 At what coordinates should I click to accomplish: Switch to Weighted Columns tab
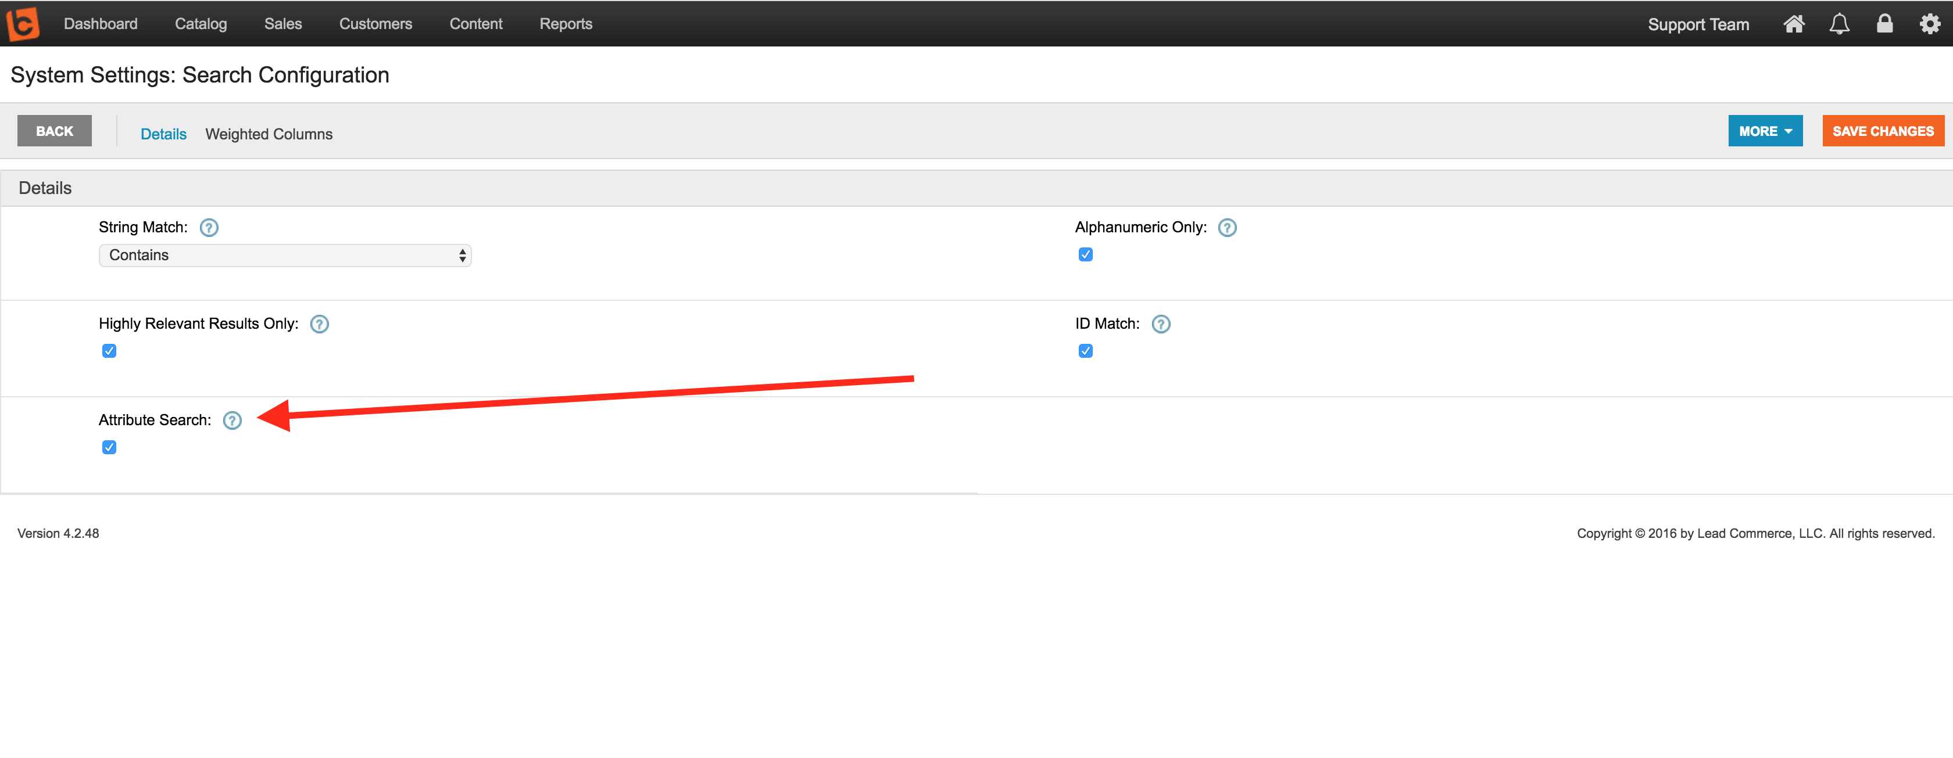[x=269, y=134]
